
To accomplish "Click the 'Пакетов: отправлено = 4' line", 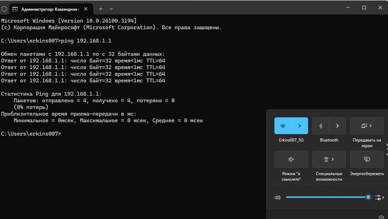I will (x=94, y=100).
